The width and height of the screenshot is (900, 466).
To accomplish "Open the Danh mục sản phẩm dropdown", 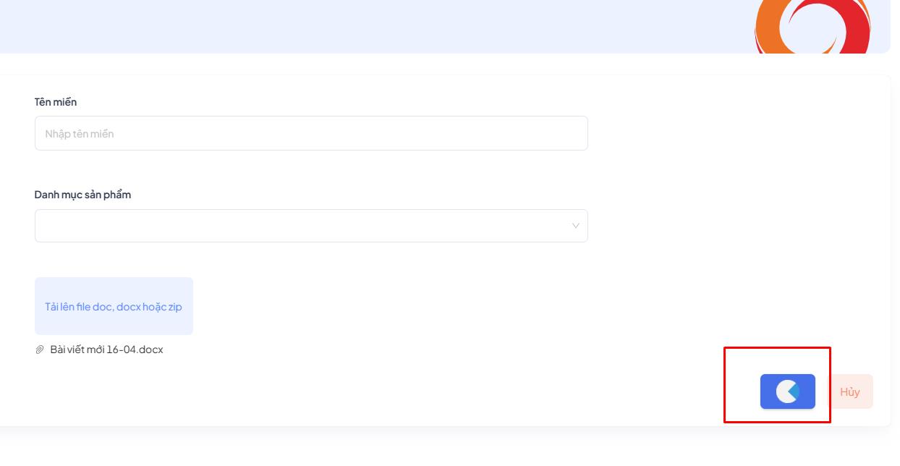I will (311, 226).
